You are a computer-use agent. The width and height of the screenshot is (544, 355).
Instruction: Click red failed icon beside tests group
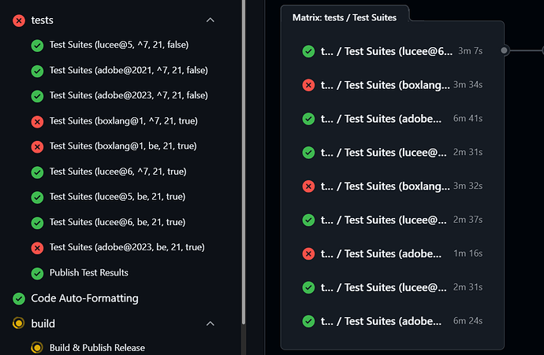pyautogui.click(x=19, y=20)
